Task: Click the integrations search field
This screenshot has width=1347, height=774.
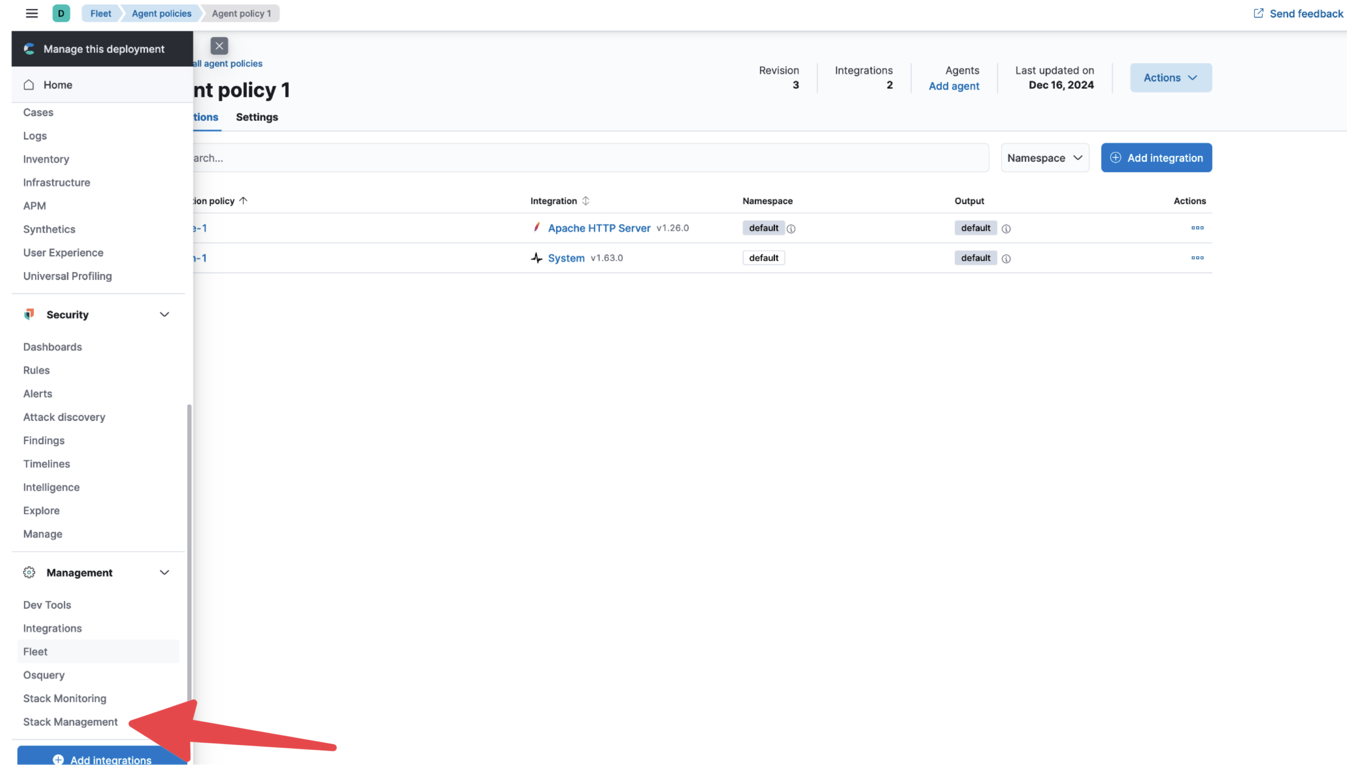Action: coord(586,158)
